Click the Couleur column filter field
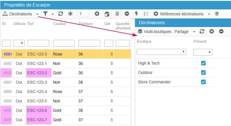231x126 pixels. click(64, 43)
